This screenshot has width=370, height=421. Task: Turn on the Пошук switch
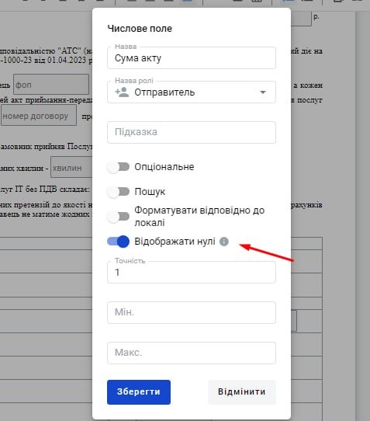pyautogui.click(x=118, y=192)
